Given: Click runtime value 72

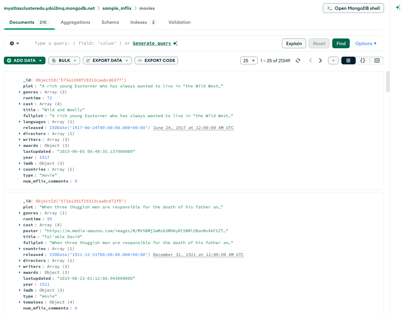Looking at the screenshot, I should [x=49, y=98].
